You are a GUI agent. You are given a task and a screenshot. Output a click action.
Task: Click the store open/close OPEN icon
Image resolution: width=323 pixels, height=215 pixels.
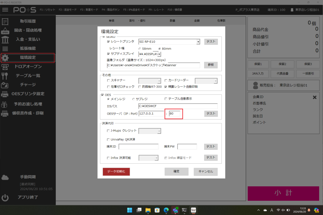click(5, 31)
